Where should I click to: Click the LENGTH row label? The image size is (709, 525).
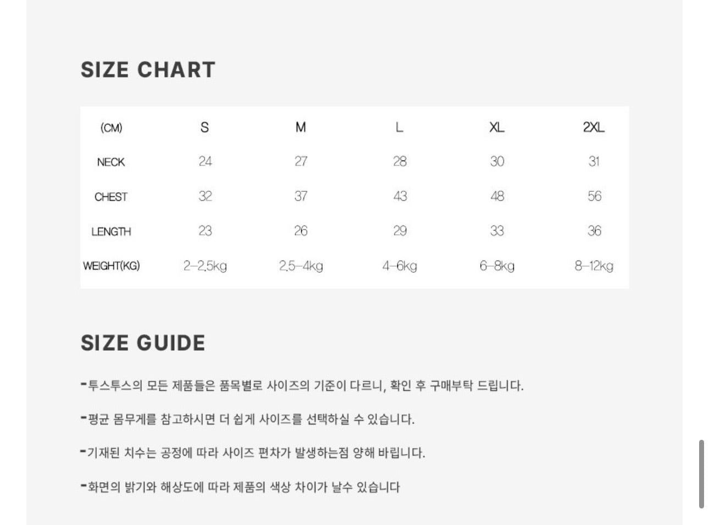111,231
